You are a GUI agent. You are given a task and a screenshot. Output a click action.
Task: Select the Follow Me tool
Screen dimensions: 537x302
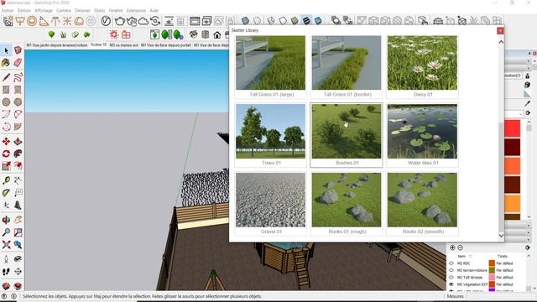(18, 154)
